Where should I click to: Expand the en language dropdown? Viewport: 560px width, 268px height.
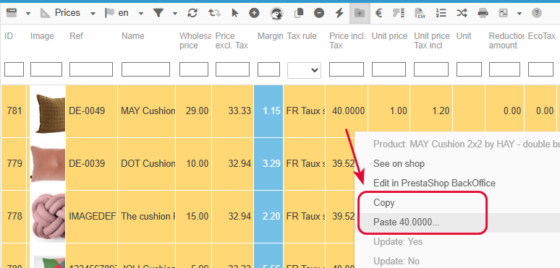(124, 13)
